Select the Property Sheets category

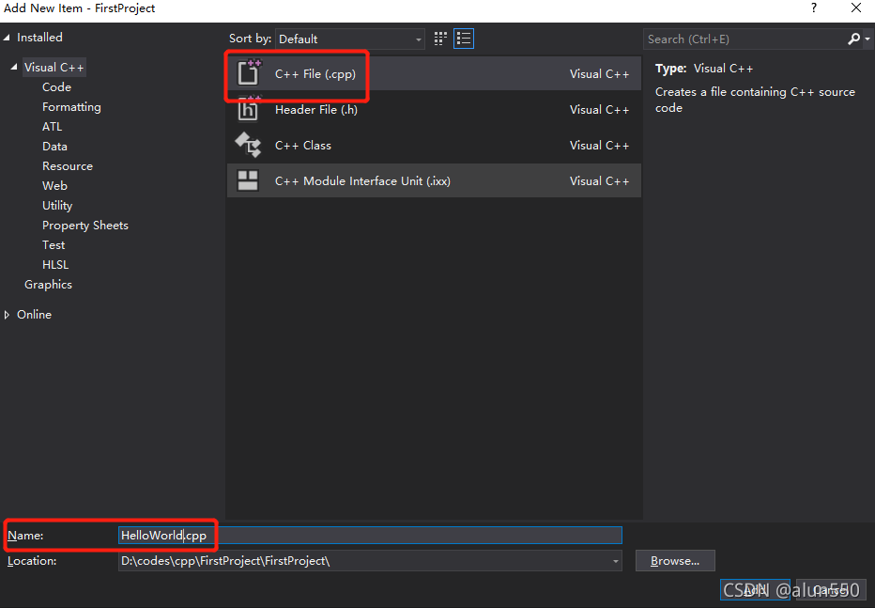click(85, 225)
